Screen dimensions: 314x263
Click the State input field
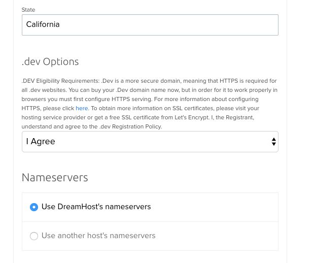coord(150,24)
